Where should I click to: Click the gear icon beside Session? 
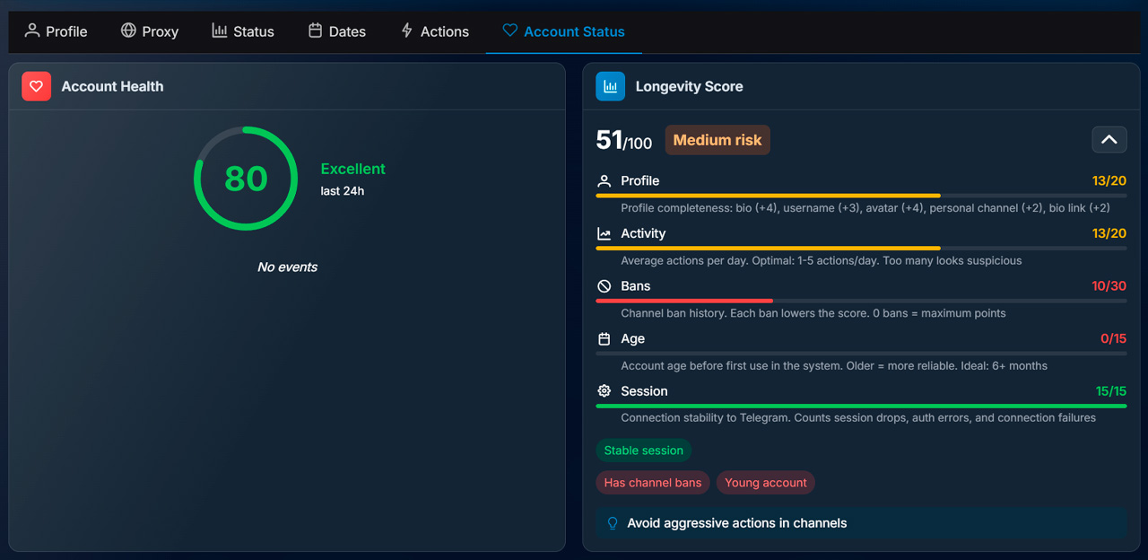point(604,391)
